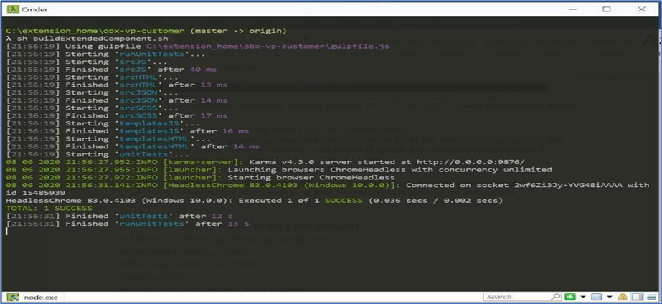Click Finished 'srcSCSS' after 17 ms line
The image size is (662, 304).
coord(116,115)
